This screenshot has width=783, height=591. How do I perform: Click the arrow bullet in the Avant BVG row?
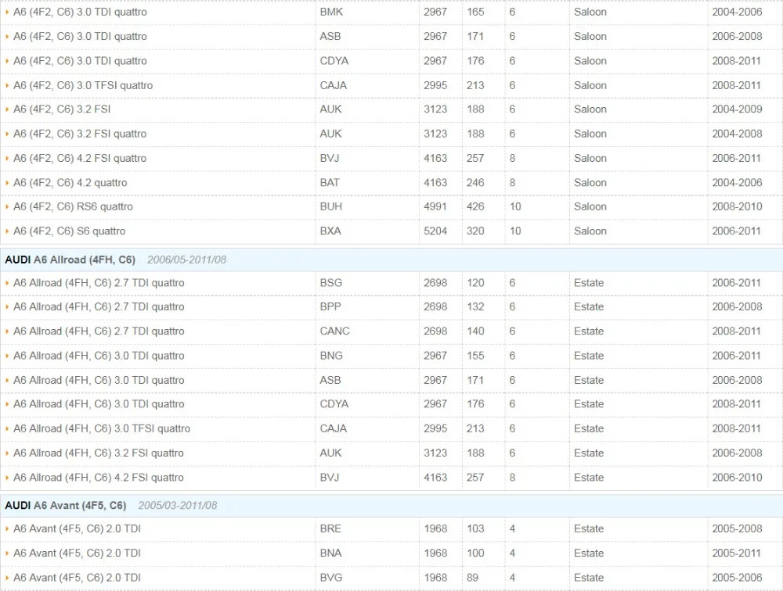(x=7, y=578)
